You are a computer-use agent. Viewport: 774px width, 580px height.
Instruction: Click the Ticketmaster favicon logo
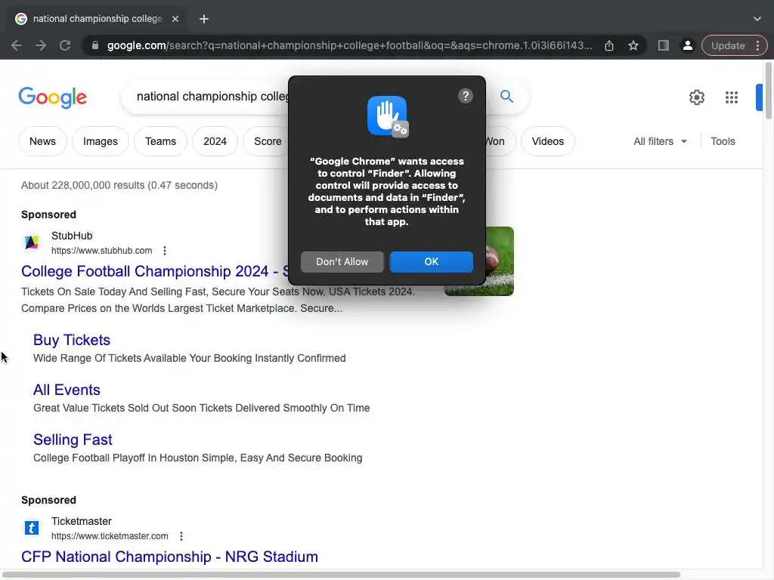pos(32,528)
